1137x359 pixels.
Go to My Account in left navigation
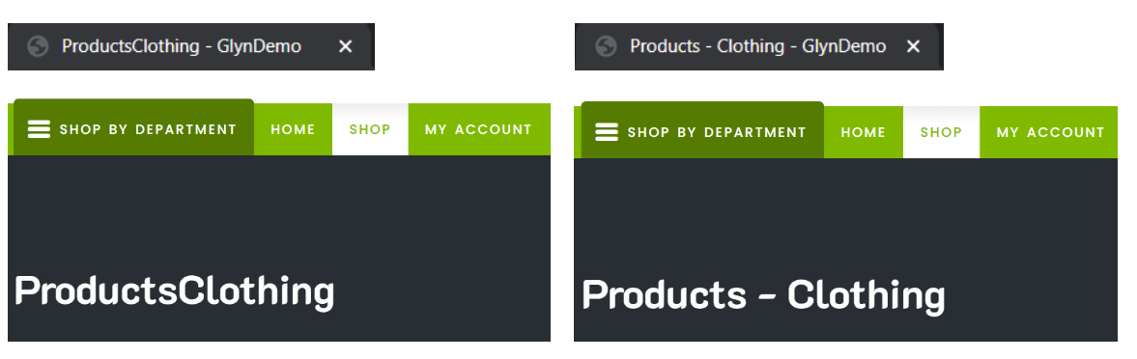tap(478, 129)
